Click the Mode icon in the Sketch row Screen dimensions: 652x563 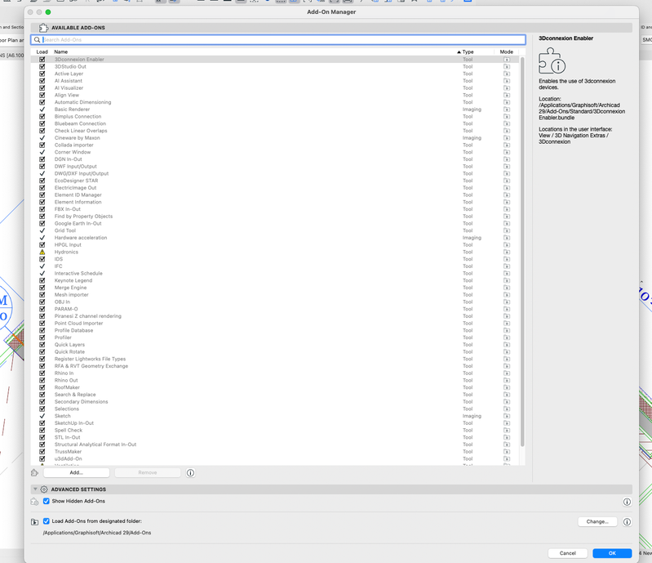pyautogui.click(x=507, y=416)
